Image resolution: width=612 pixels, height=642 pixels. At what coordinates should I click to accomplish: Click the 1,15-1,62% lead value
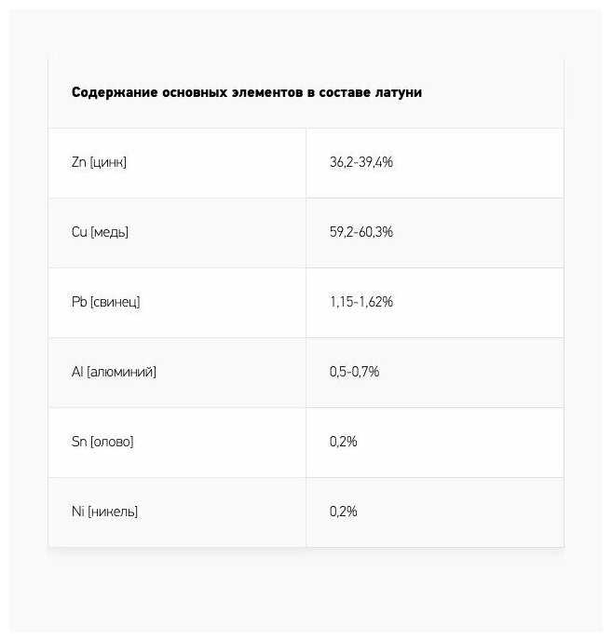pyautogui.click(x=361, y=302)
